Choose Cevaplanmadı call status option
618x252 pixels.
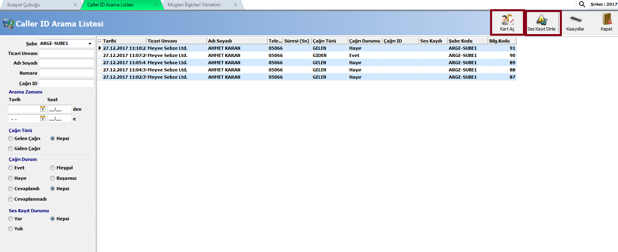10,199
